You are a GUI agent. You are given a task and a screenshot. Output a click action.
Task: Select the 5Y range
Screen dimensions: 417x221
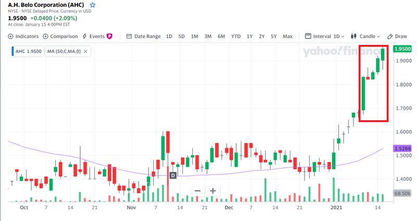click(274, 36)
